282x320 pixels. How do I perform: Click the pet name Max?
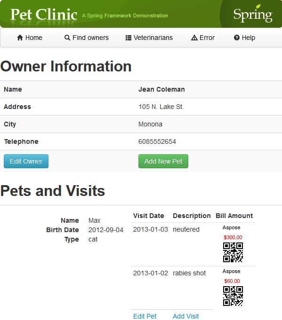pos(94,220)
